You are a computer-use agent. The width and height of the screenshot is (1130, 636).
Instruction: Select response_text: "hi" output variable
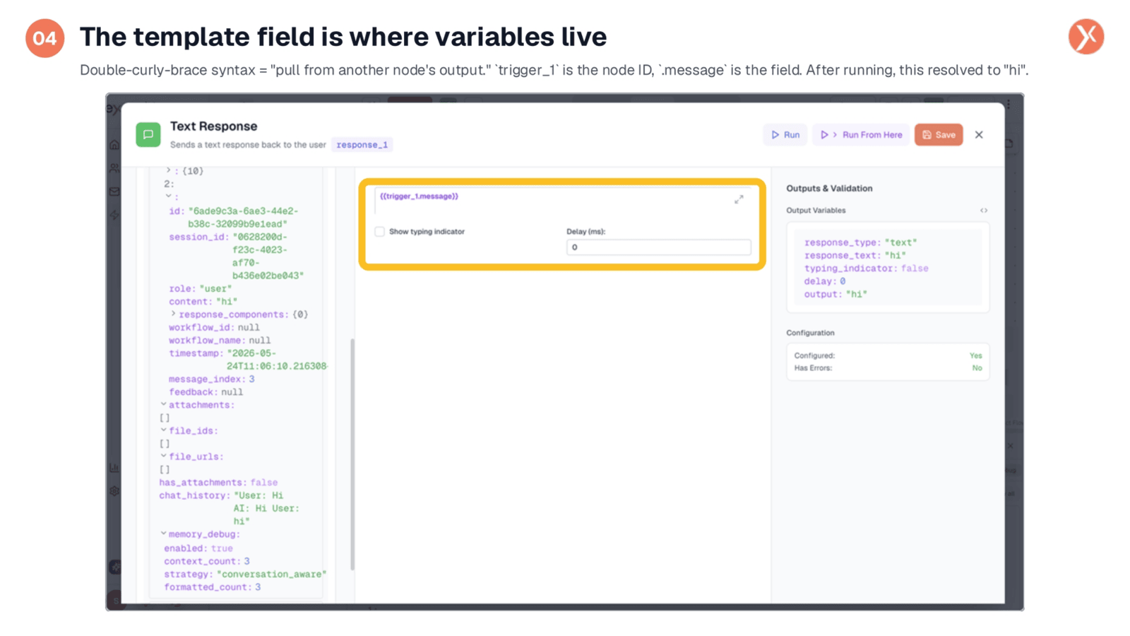pyautogui.click(x=855, y=256)
